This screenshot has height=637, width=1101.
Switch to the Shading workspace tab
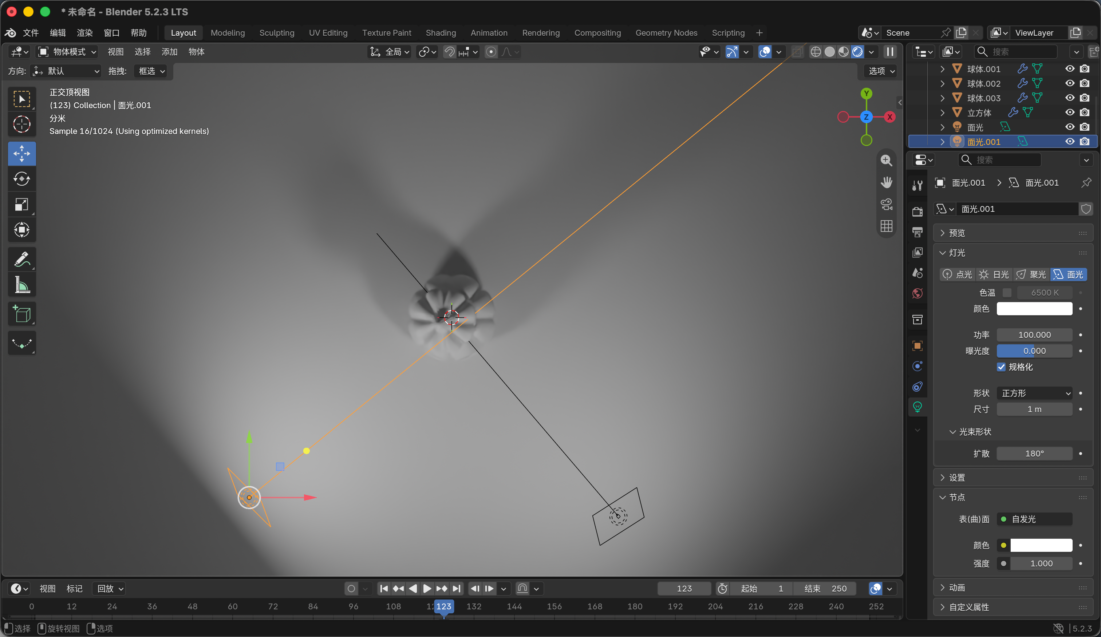tap(441, 33)
